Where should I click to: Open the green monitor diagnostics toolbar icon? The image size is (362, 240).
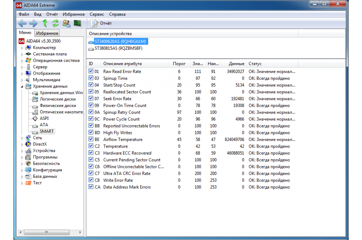[x=78, y=23]
